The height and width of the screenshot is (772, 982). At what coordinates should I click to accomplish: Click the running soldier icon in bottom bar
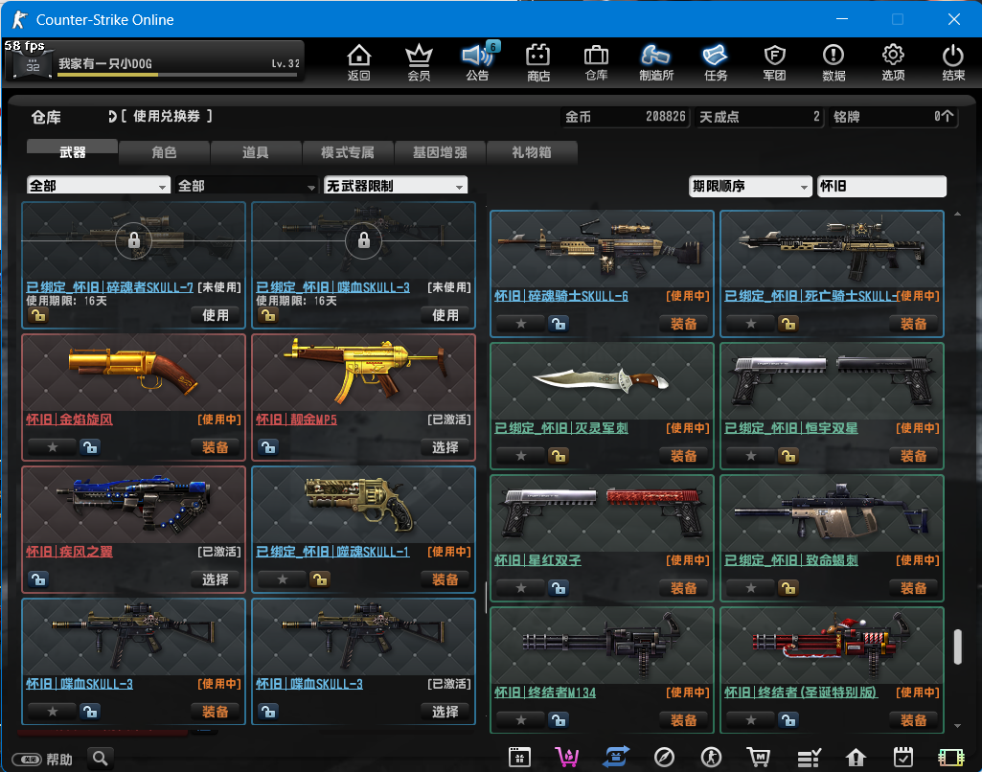[x=712, y=758]
